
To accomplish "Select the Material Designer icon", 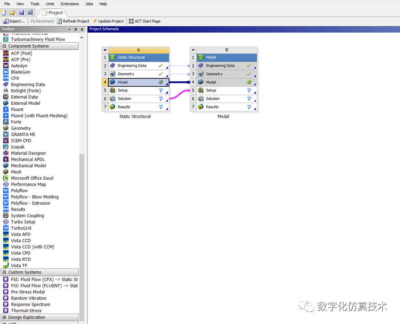I will point(5,153).
